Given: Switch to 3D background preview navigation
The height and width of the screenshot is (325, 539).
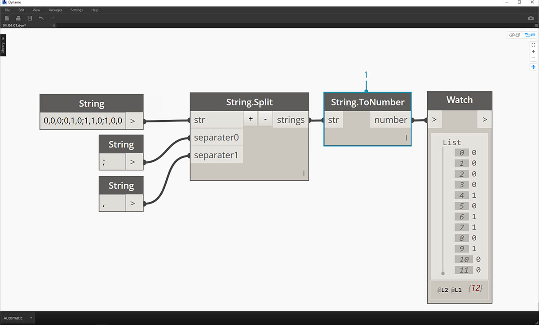Looking at the screenshot, I should pos(514,35).
